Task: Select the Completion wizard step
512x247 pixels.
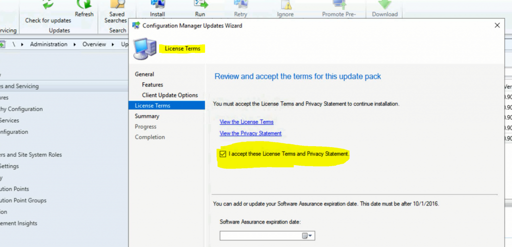Action: [x=150, y=137]
